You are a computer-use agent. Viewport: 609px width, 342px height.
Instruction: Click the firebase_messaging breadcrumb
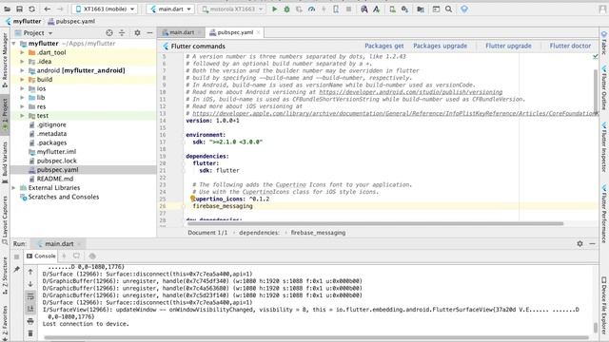point(318,233)
